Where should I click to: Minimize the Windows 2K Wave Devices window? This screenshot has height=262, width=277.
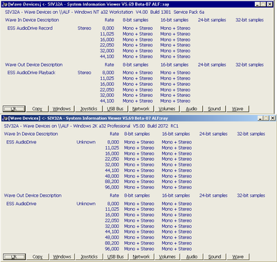[x=260, y=118]
